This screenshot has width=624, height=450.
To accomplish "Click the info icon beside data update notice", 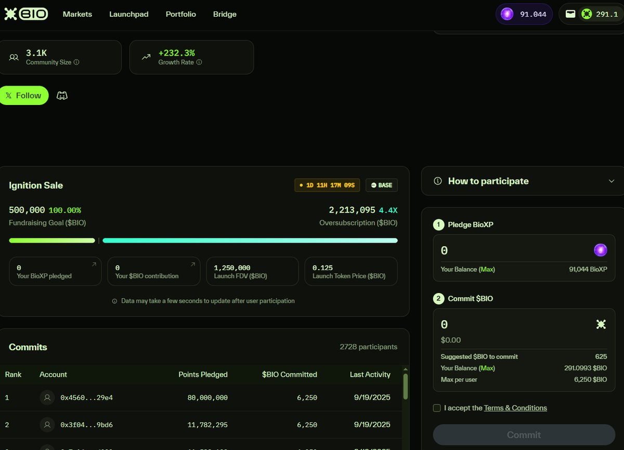I will (114, 301).
